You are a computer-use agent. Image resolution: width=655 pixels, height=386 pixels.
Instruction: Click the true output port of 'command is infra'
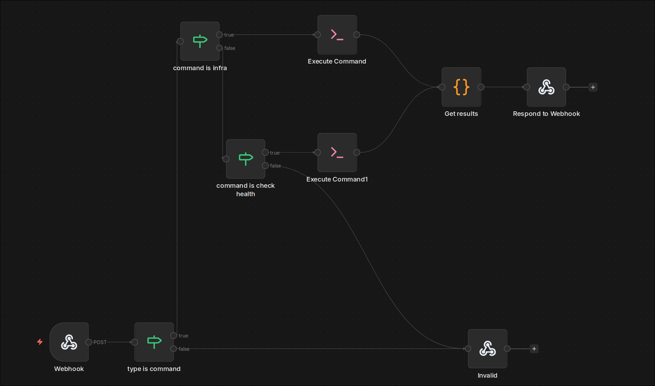coord(219,35)
